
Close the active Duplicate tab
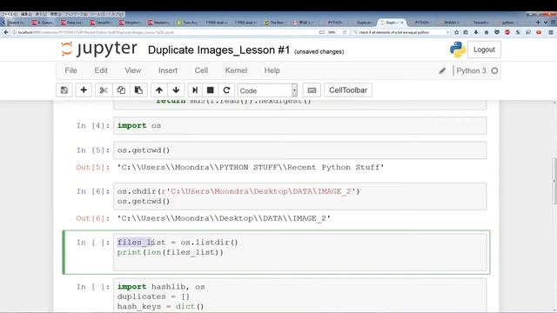click(402, 23)
